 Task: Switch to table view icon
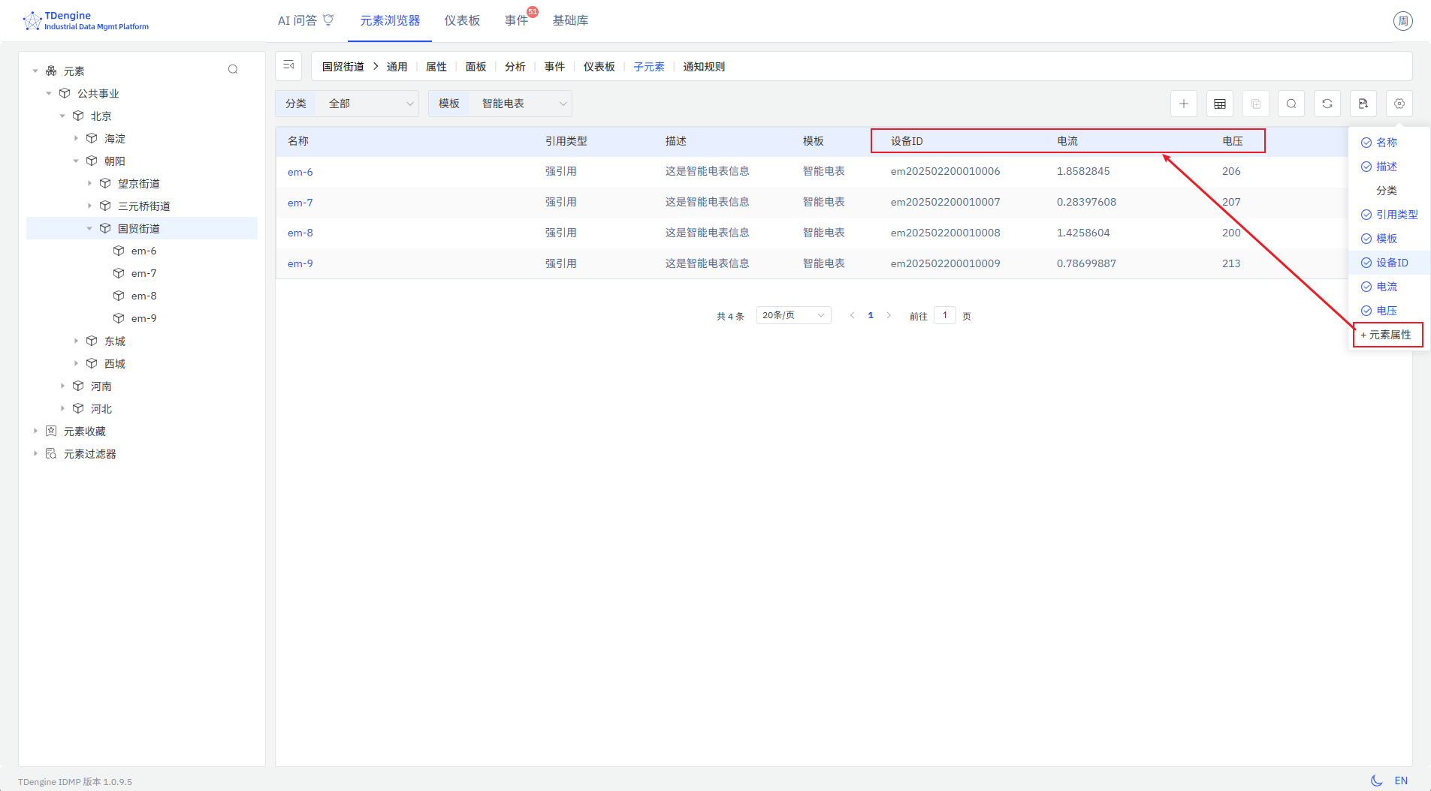coord(1219,104)
